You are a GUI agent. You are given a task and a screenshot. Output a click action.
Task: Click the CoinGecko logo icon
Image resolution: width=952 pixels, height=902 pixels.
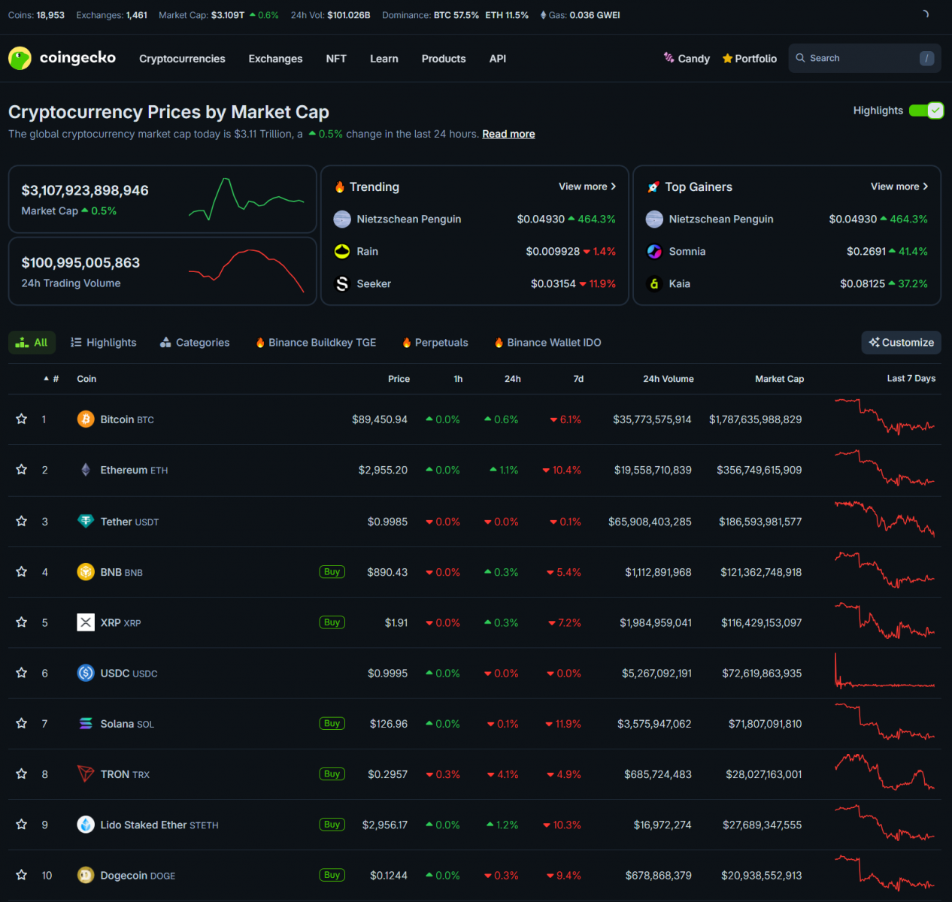(x=20, y=58)
